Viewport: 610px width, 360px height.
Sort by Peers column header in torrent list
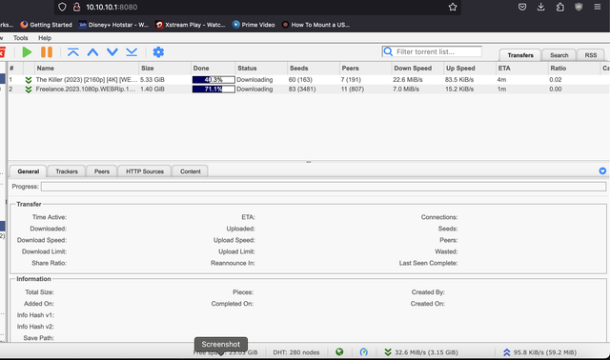[x=366, y=68]
